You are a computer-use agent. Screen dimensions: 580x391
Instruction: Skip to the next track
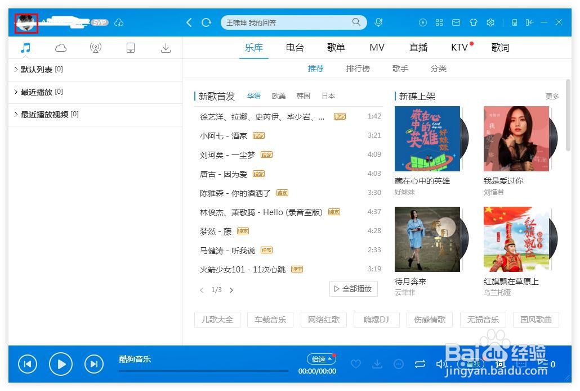[x=94, y=364]
